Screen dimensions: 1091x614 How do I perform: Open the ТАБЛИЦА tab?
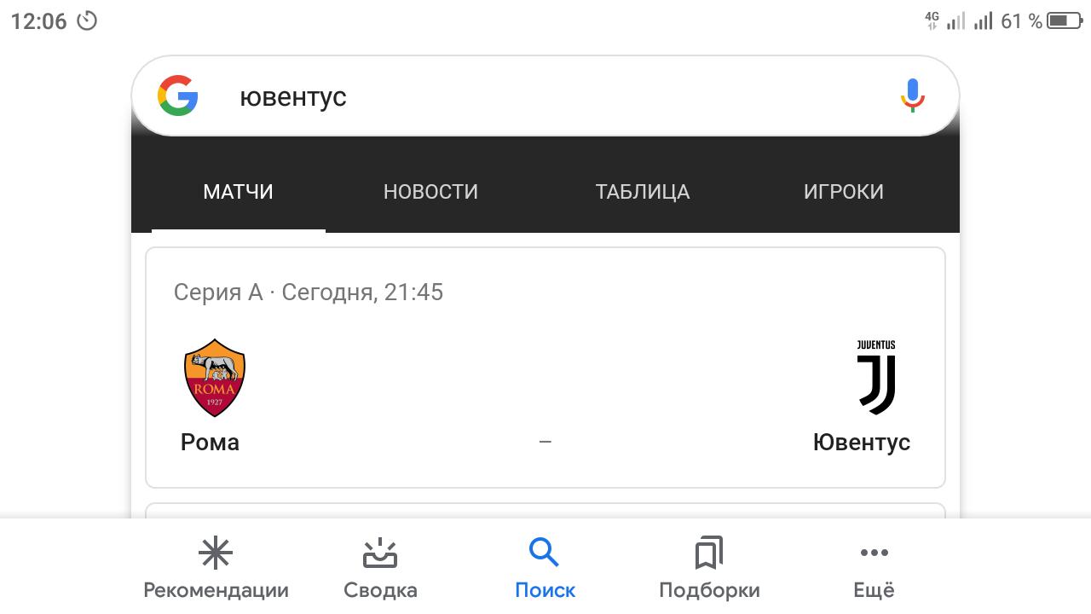(643, 192)
